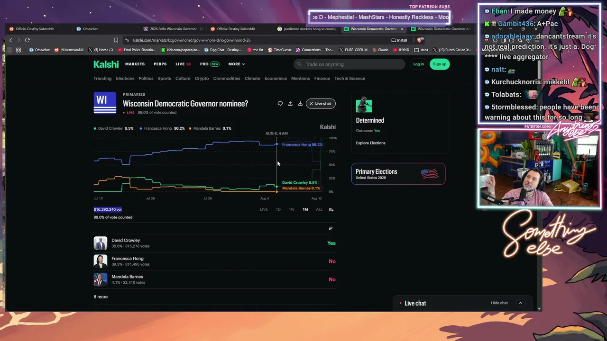The width and height of the screenshot is (607, 341).
Task: Open the PERPS nav item
Action: (x=160, y=64)
